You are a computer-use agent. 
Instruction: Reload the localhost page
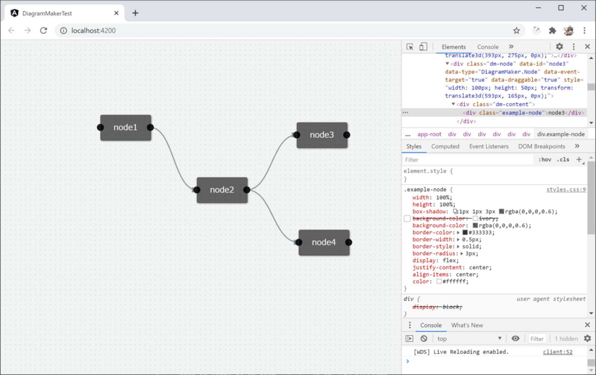(44, 31)
